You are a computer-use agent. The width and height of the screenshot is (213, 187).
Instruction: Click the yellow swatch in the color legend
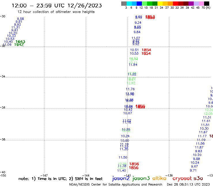click(x=160, y=3)
